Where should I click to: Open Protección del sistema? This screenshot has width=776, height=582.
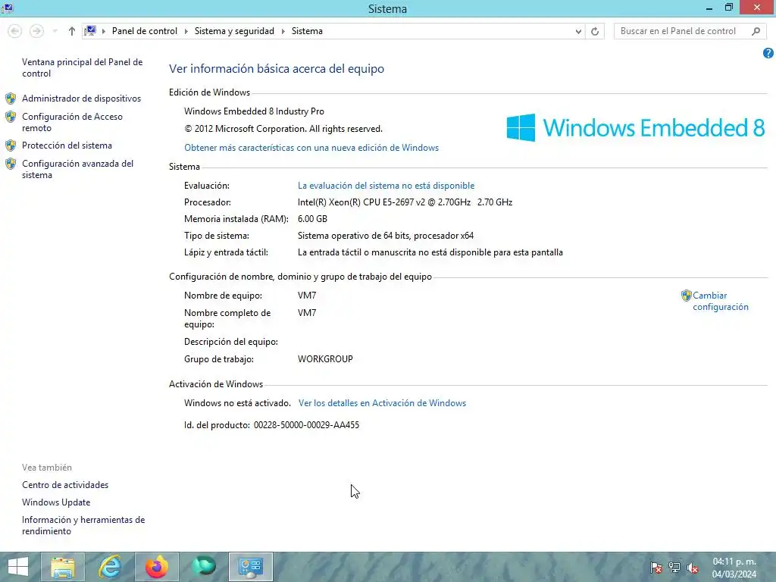(x=67, y=145)
